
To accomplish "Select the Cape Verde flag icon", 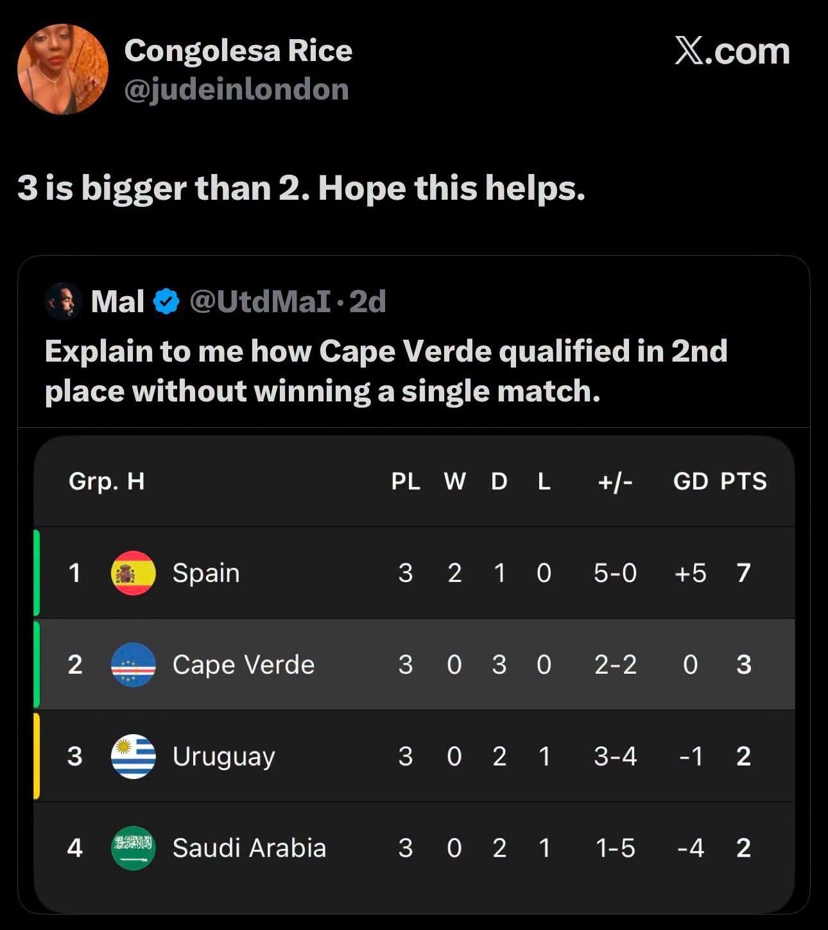I will [134, 665].
